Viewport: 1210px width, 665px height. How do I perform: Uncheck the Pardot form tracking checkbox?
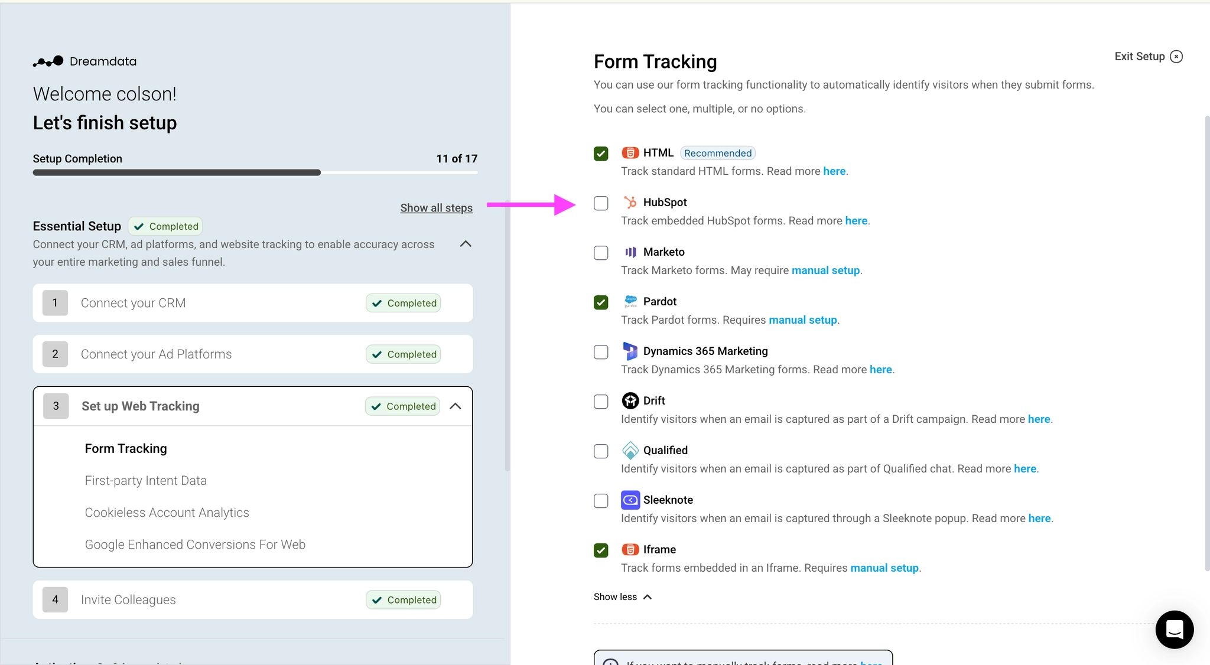click(x=601, y=302)
